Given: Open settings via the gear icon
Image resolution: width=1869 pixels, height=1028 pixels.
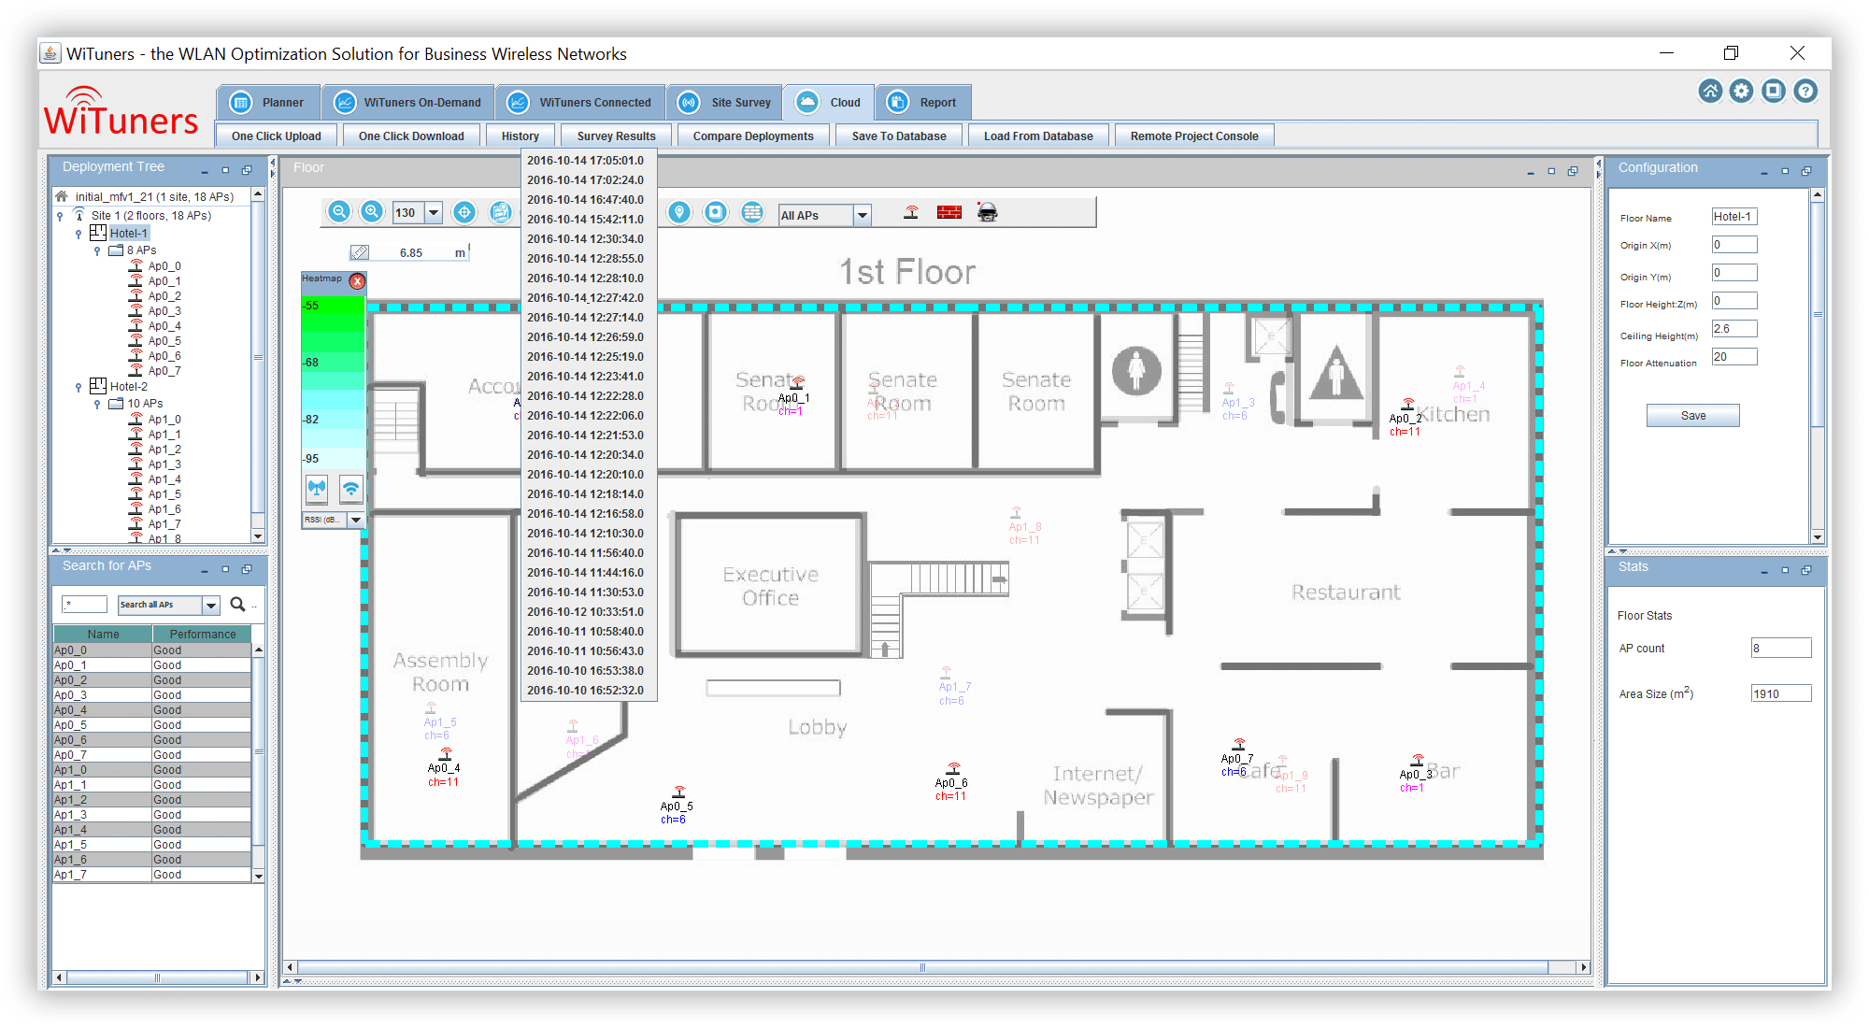Looking at the screenshot, I should point(1742,91).
